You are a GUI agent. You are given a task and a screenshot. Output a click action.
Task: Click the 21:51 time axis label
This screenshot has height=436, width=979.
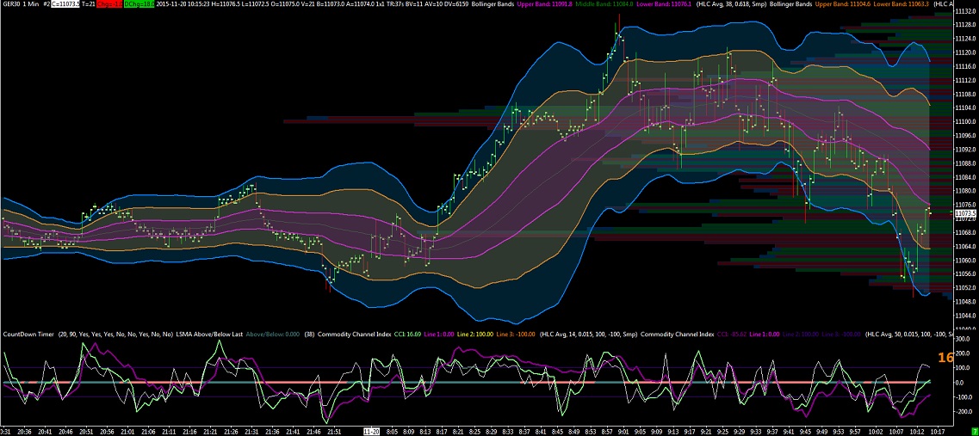(x=334, y=431)
